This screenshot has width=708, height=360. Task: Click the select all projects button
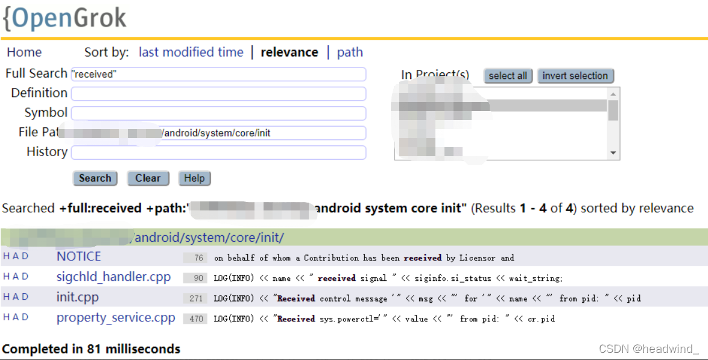pyautogui.click(x=508, y=75)
